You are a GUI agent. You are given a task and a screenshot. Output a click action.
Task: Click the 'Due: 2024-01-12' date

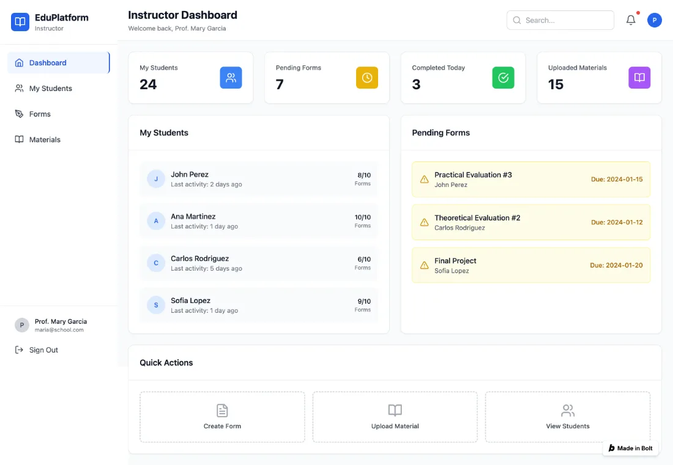pyautogui.click(x=617, y=222)
